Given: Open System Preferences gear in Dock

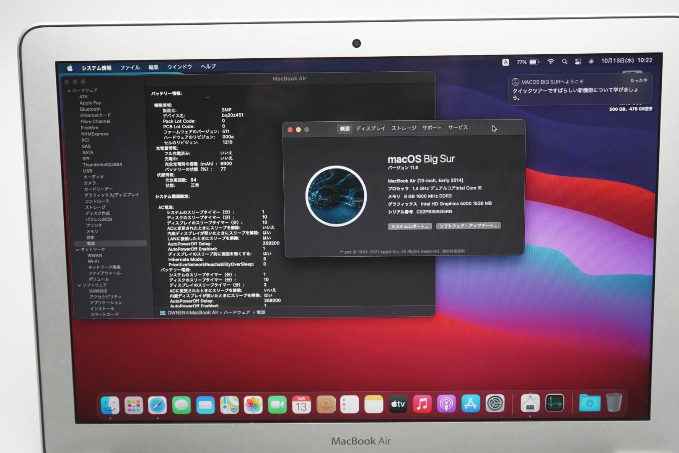Looking at the screenshot, I should point(495,404).
